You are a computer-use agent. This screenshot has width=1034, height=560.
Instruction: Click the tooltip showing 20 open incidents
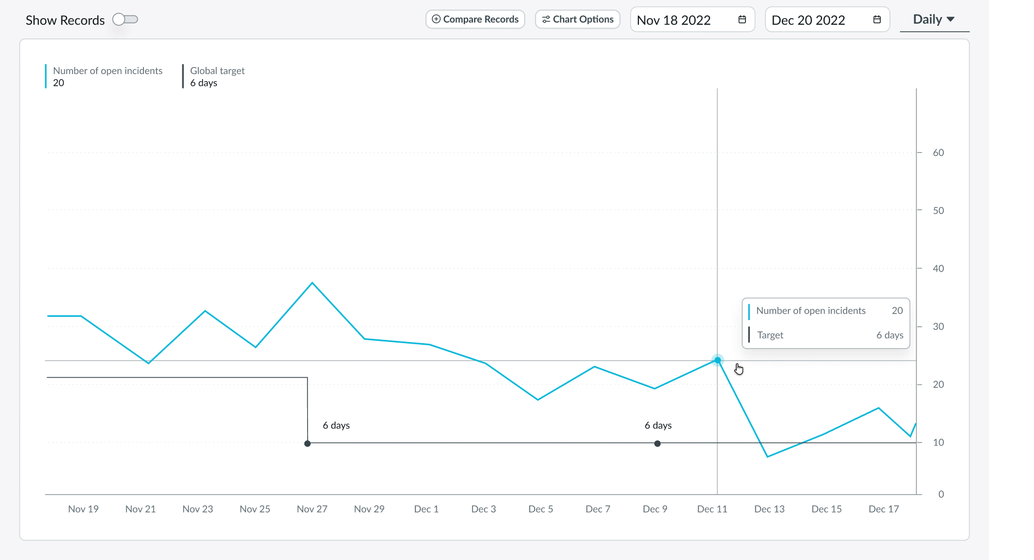(x=826, y=323)
